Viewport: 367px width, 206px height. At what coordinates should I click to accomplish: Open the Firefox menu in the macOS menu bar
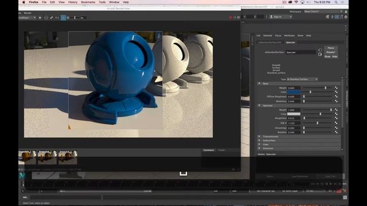[x=33, y=2]
